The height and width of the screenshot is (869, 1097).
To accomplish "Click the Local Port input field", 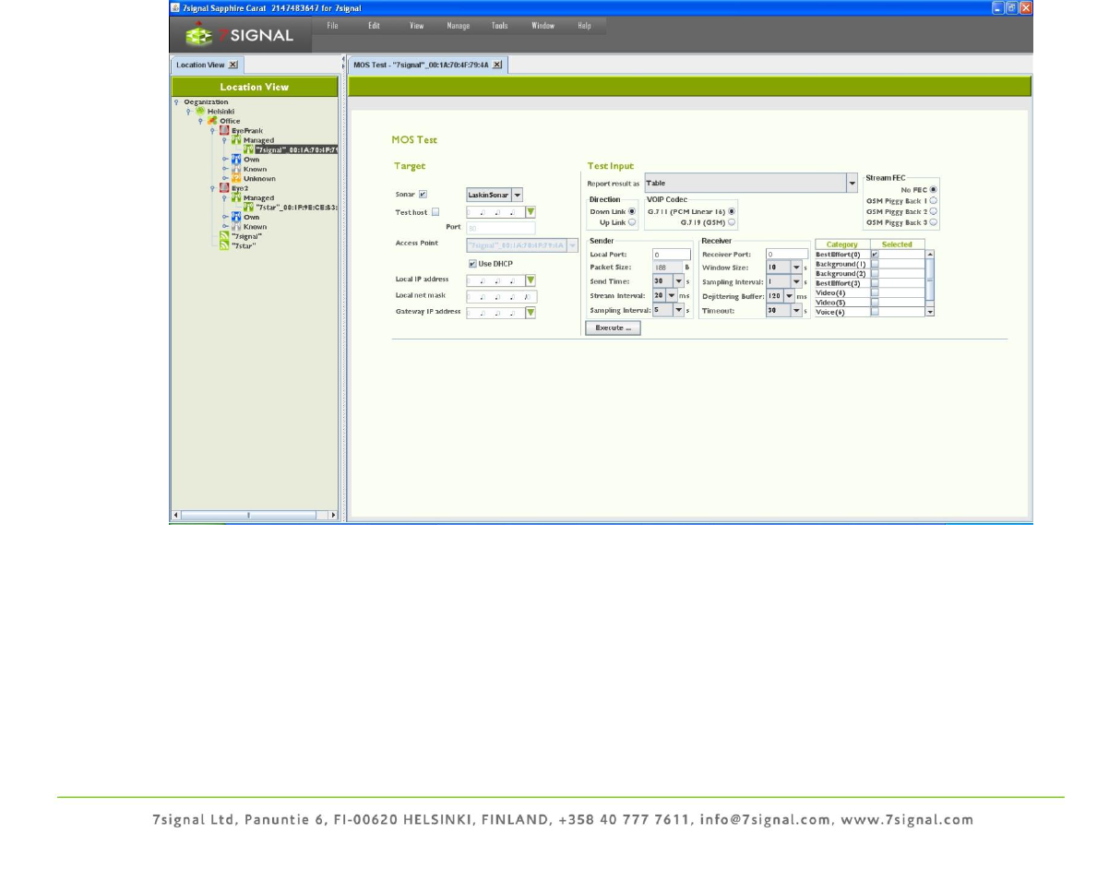I will pos(671,254).
